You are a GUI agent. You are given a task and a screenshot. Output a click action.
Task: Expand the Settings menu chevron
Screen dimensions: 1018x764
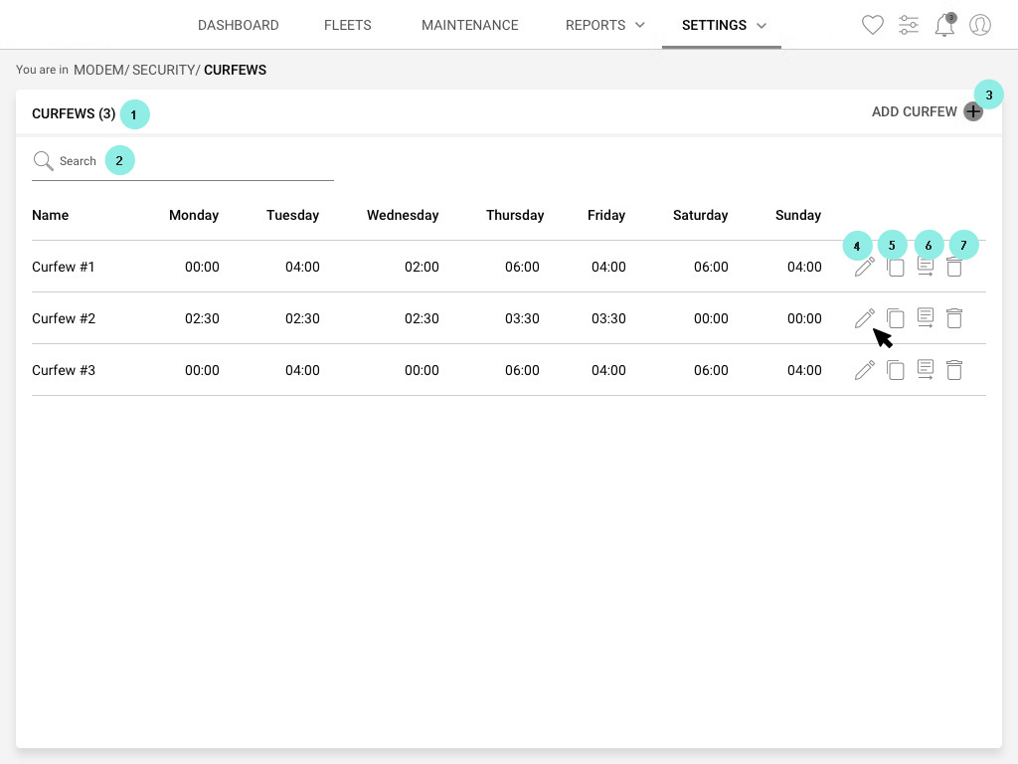click(762, 26)
